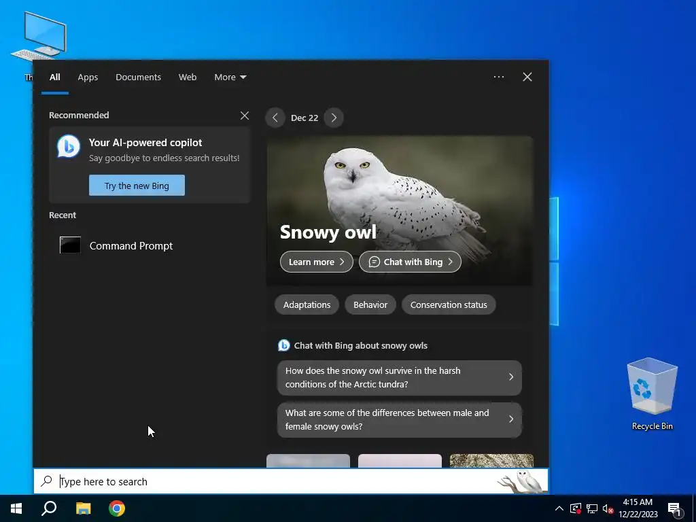Ask about male and female snowy owl differences
The image size is (696, 522).
(x=400, y=420)
